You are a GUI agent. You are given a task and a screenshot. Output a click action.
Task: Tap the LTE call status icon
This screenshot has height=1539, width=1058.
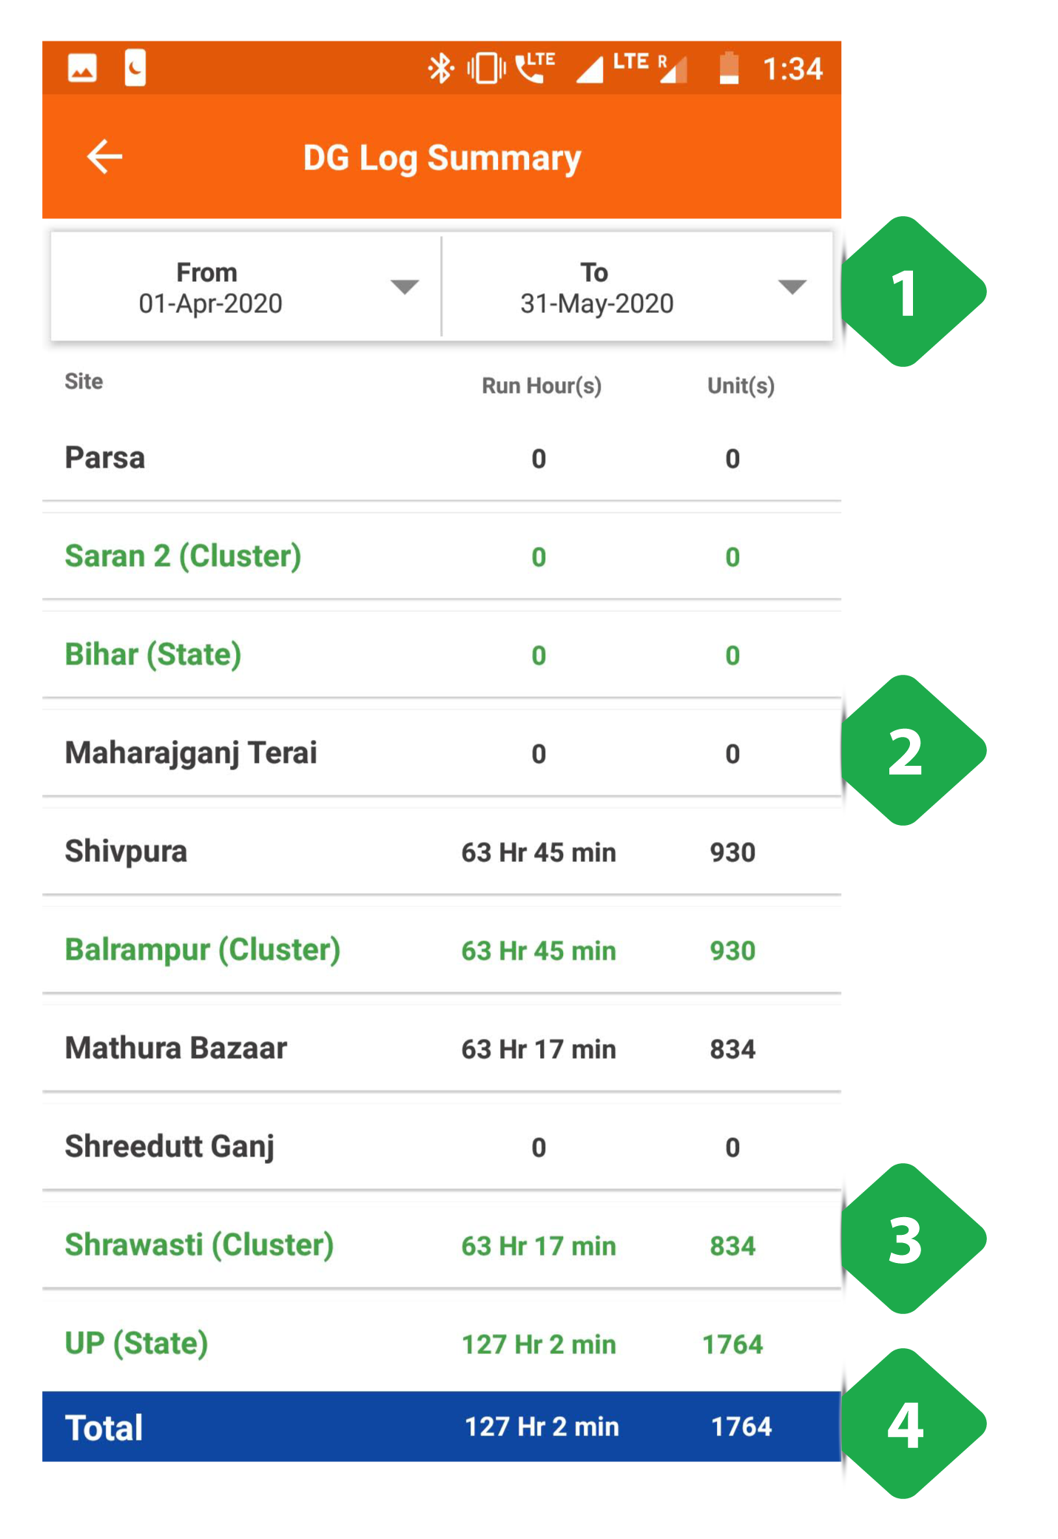point(535,67)
